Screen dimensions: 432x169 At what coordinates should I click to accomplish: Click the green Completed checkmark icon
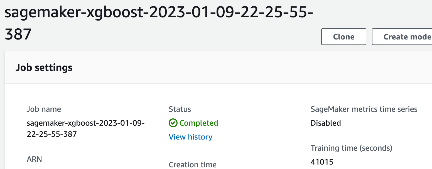point(173,123)
